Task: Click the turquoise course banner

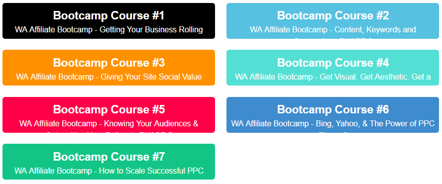Action: click(332, 68)
